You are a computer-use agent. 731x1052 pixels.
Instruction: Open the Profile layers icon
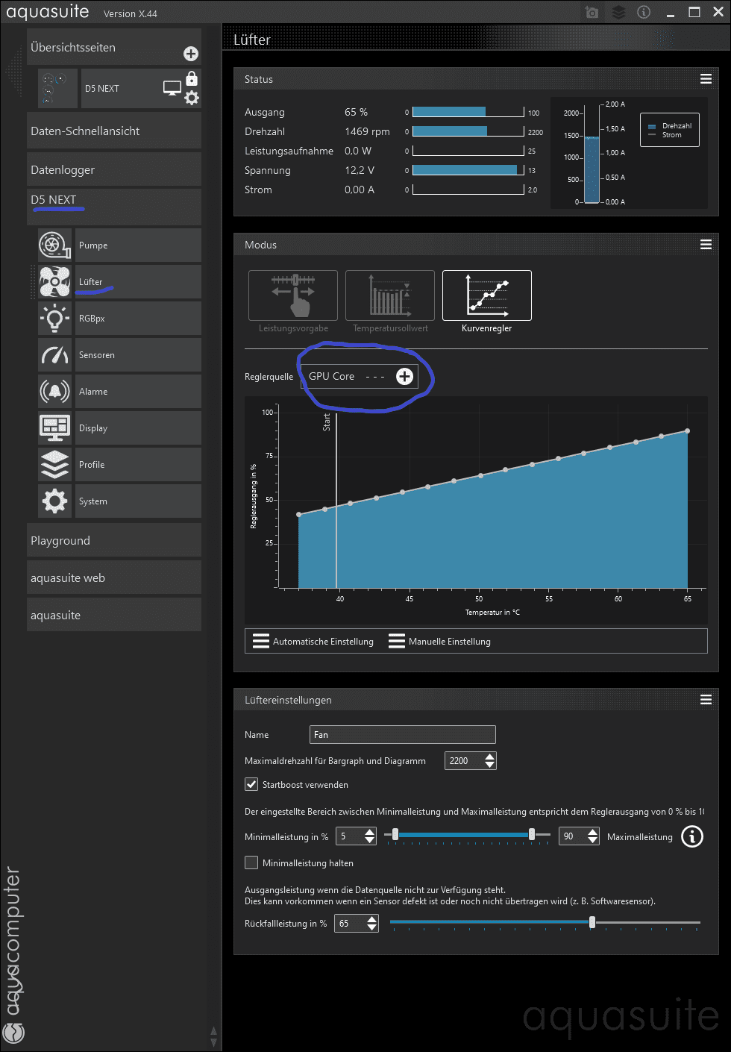(x=55, y=464)
